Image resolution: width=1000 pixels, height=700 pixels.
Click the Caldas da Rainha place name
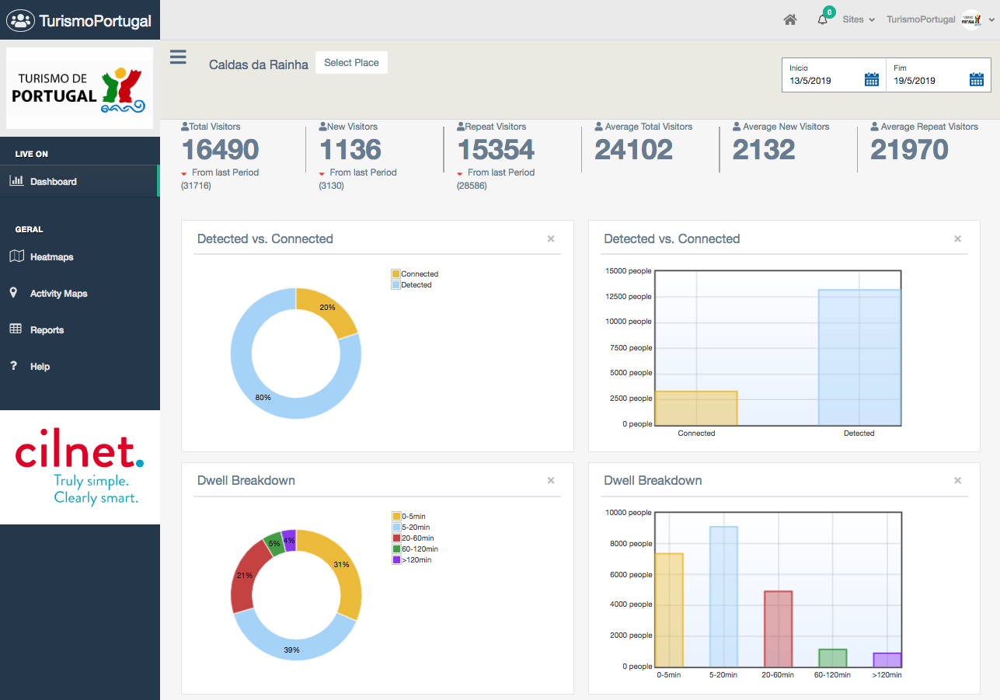tap(259, 64)
